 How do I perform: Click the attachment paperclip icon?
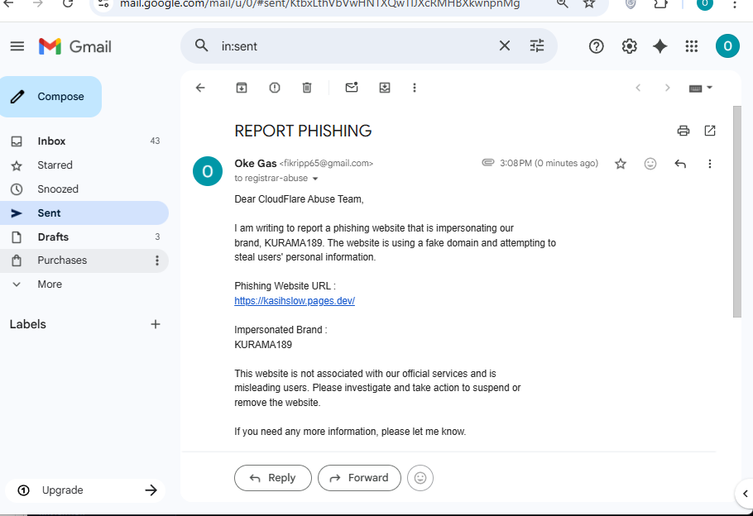click(488, 163)
